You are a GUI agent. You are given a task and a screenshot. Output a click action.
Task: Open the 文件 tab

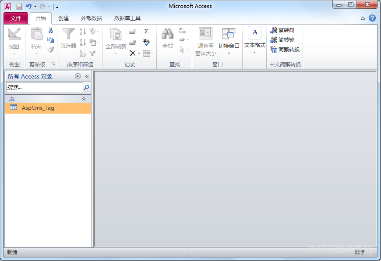point(16,18)
